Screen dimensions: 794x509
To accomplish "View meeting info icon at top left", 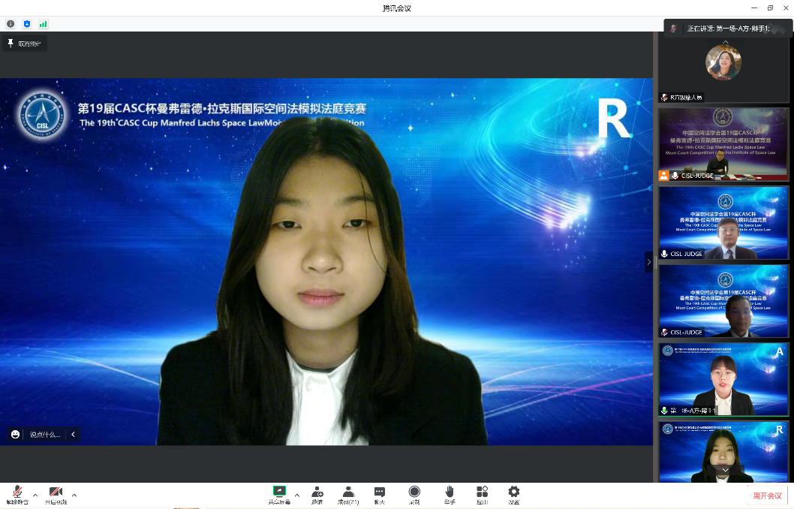I will [11, 24].
